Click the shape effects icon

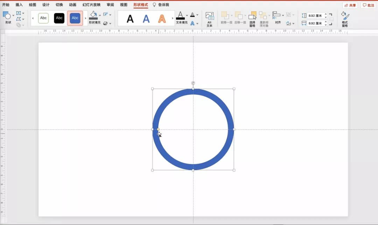tap(105, 23)
